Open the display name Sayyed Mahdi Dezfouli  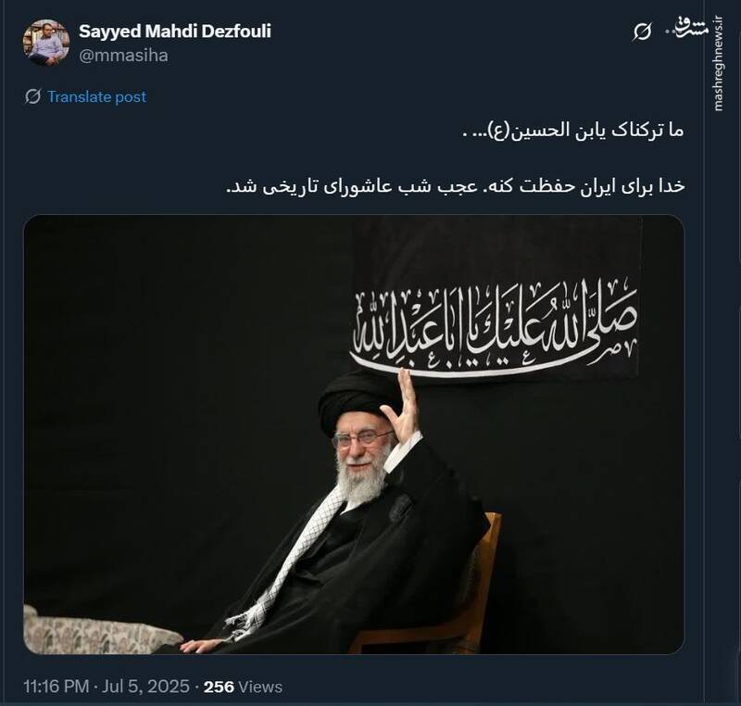coord(175,32)
